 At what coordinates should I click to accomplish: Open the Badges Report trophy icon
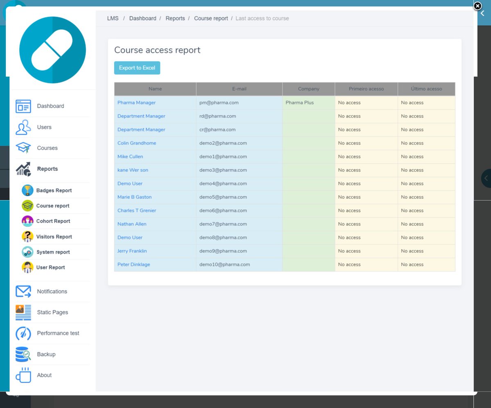[27, 190]
